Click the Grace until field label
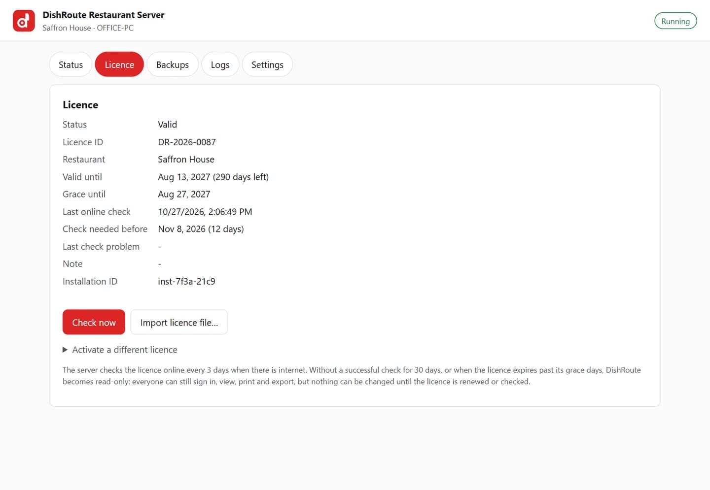Image resolution: width=710 pixels, height=490 pixels. point(84,195)
